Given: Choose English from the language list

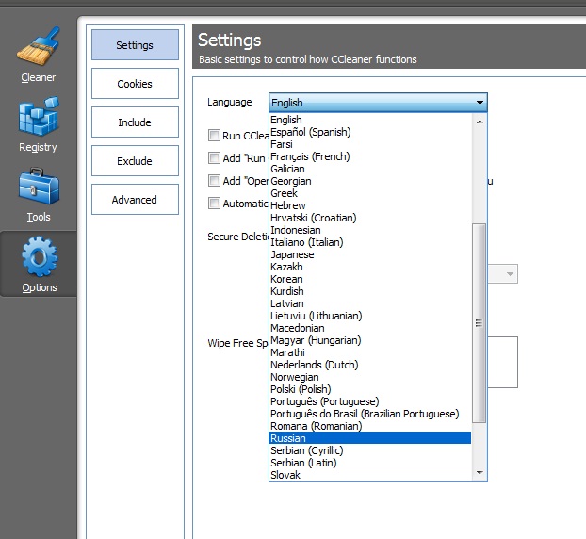Looking at the screenshot, I should 370,120.
